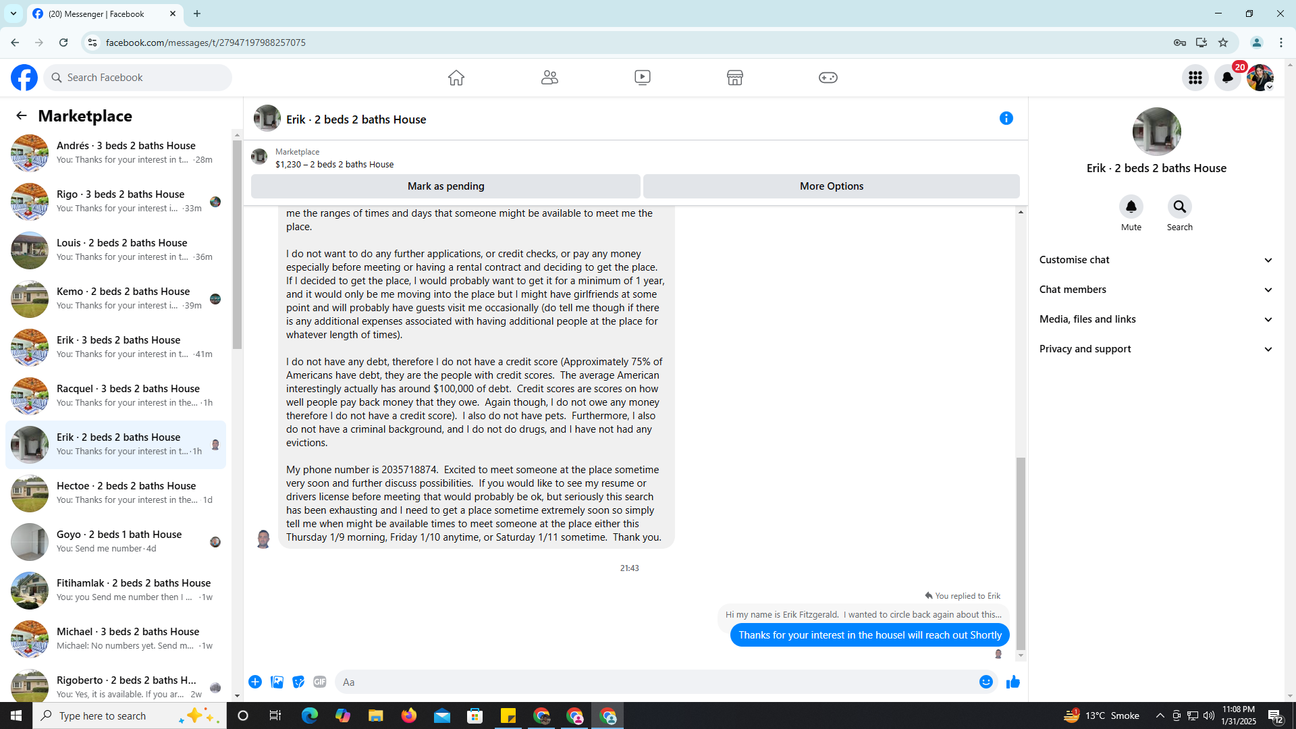Attach a file with the photo icon
The height and width of the screenshot is (729, 1296).
[277, 682]
